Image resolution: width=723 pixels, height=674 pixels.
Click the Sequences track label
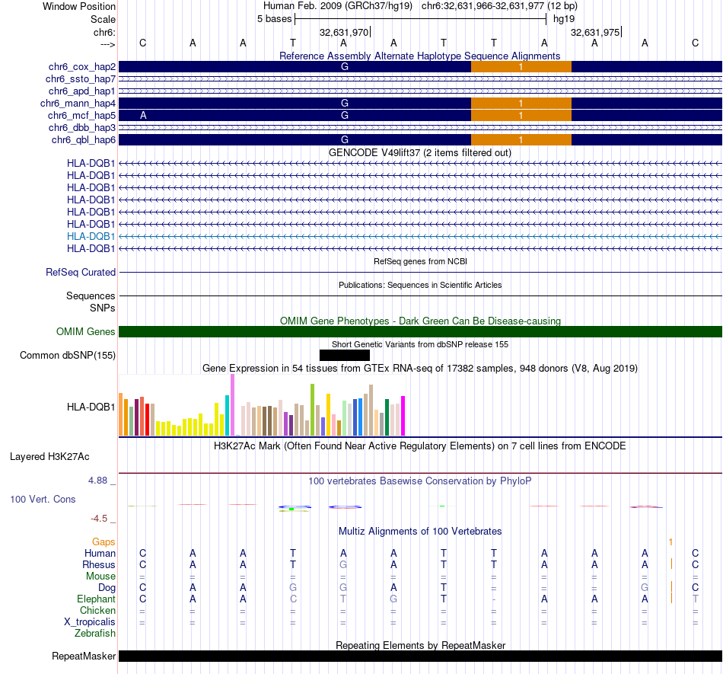91,295
